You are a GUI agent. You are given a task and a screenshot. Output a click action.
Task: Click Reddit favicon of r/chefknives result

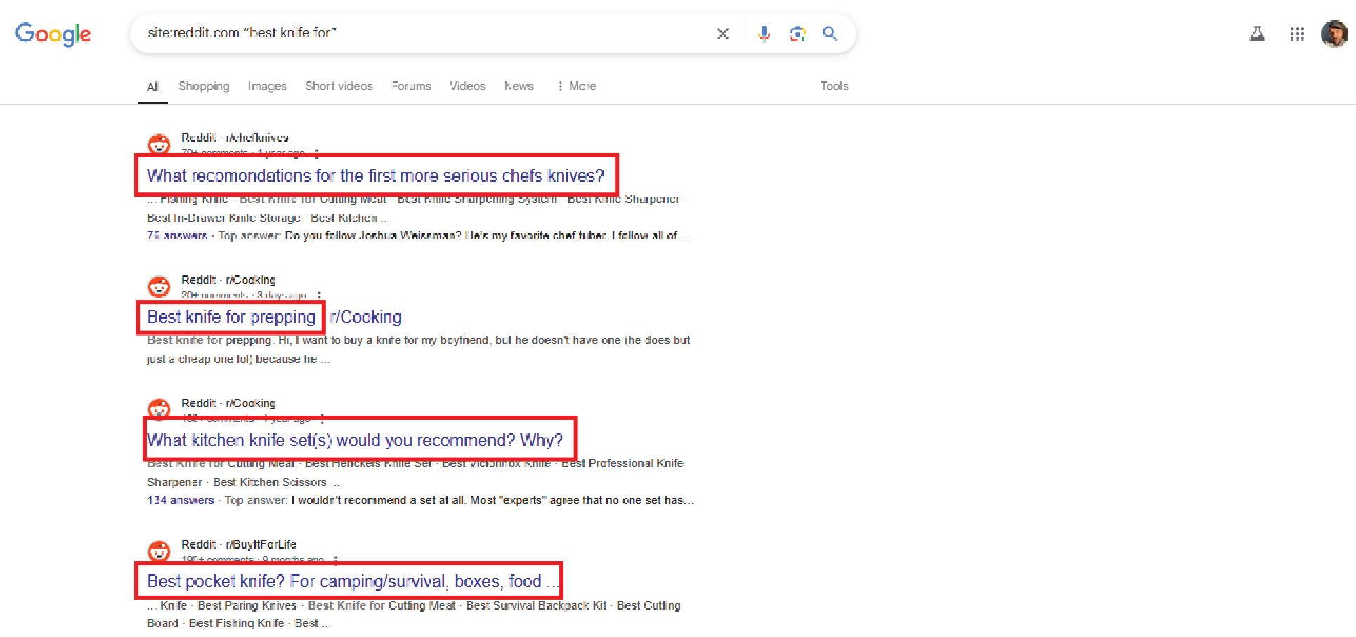159,144
